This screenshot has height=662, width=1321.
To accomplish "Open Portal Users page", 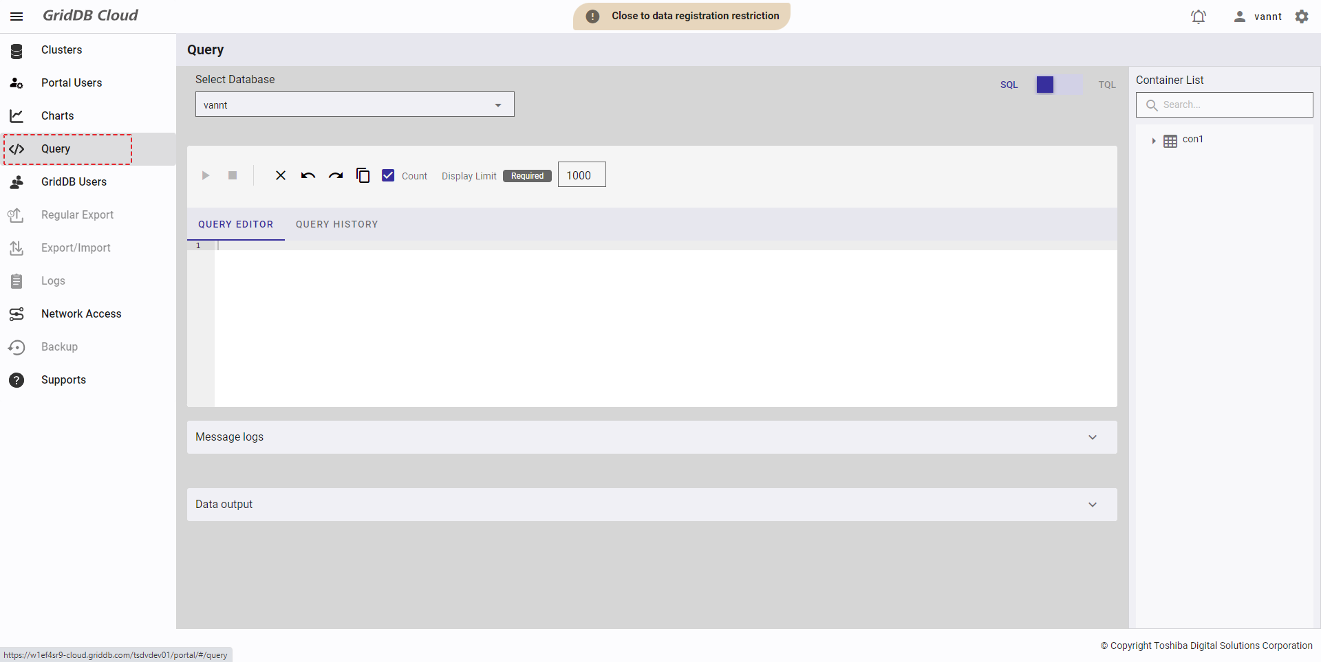I will pos(72,82).
